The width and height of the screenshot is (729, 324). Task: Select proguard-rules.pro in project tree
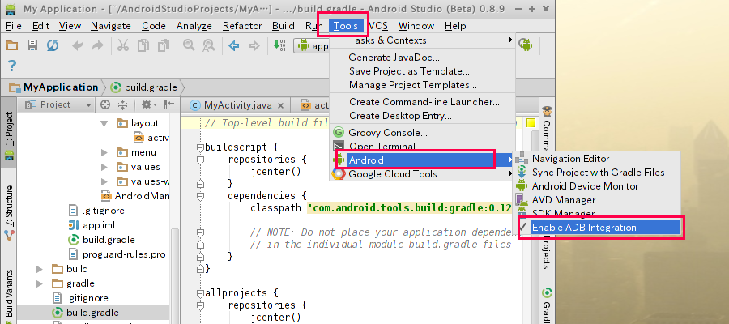pyautogui.click(x=117, y=254)
